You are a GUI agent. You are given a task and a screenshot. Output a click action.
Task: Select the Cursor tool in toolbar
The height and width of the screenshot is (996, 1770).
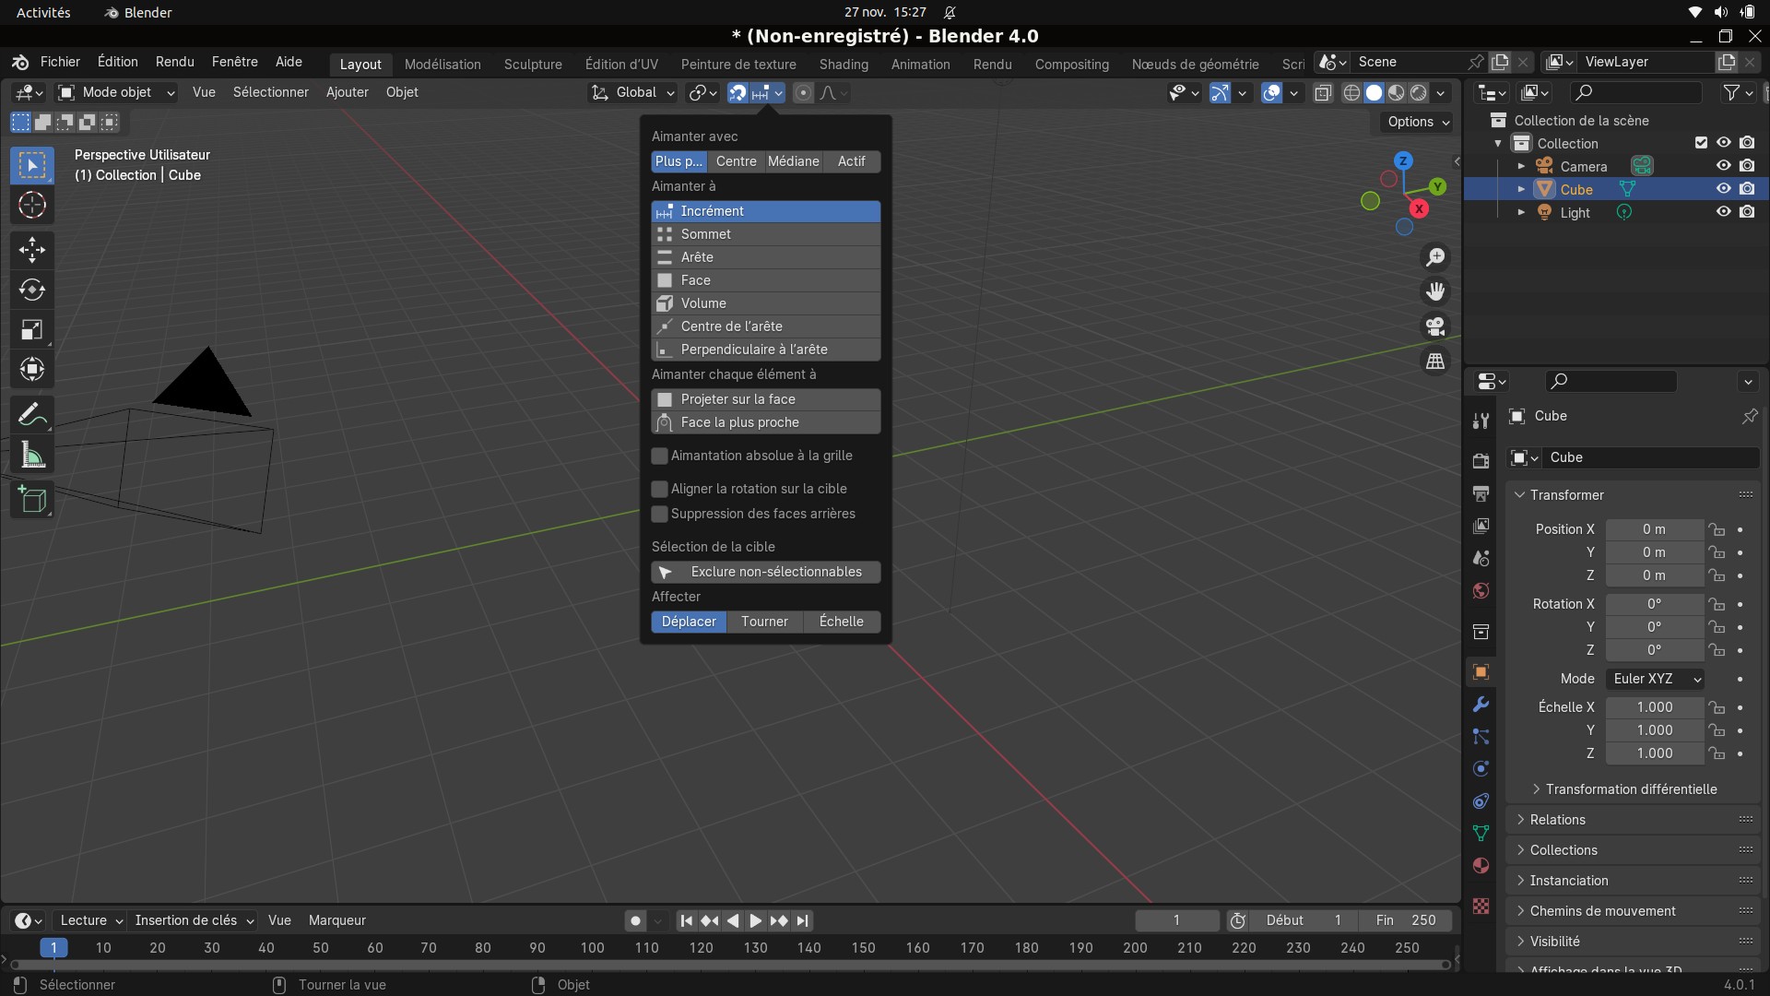point(32,205)
